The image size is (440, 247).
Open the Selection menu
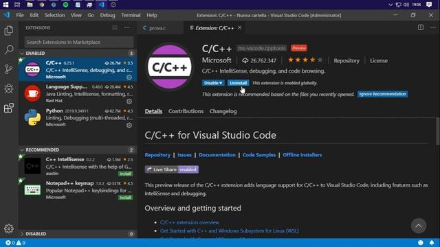point(54,15)
